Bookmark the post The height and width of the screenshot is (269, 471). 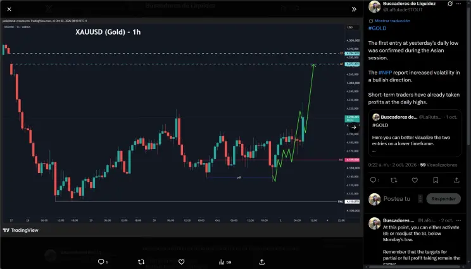(x=436, y=180)
